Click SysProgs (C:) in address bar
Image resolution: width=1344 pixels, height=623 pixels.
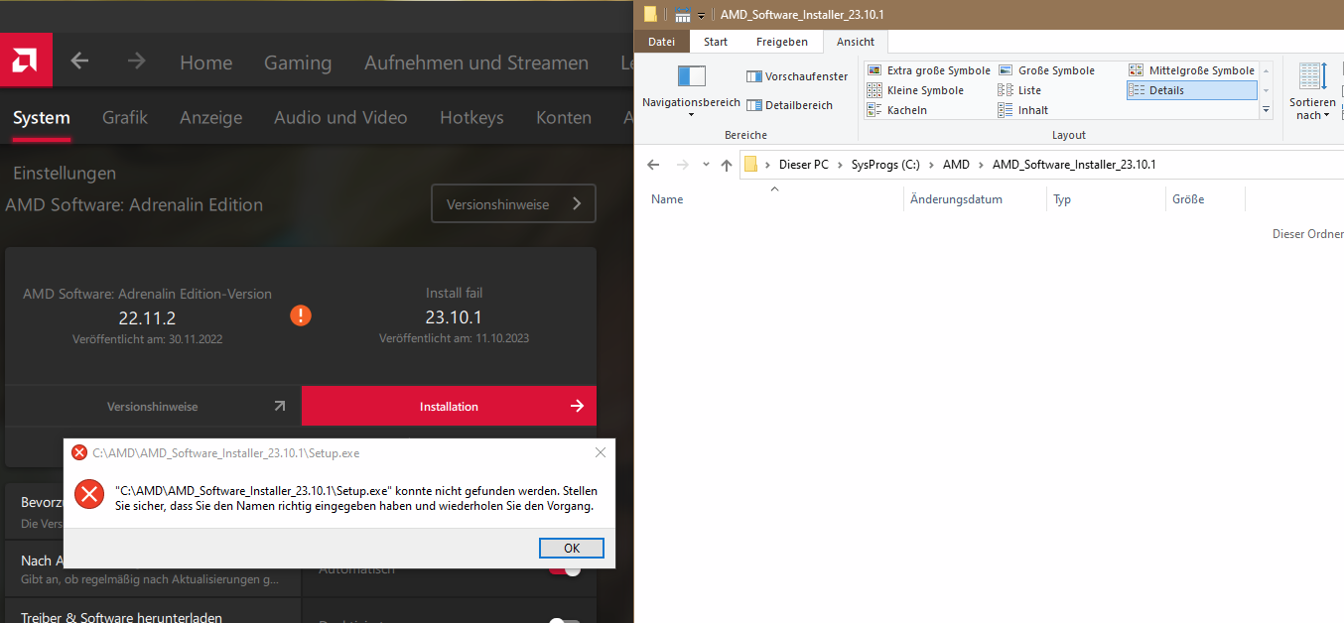(885, 165)
